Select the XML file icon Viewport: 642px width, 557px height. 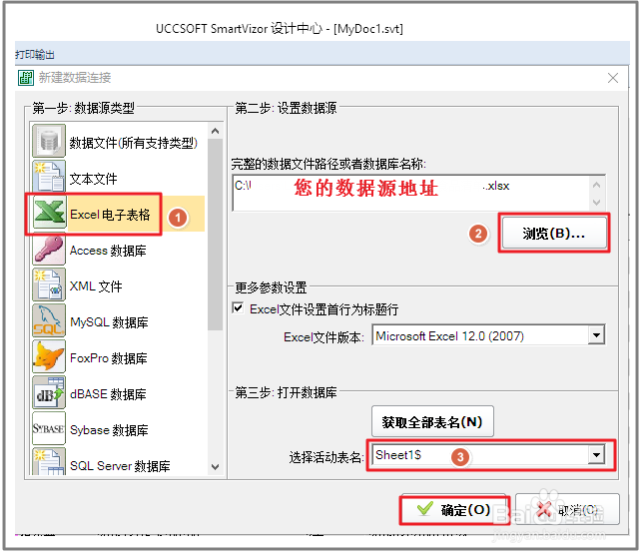[49, 284]
